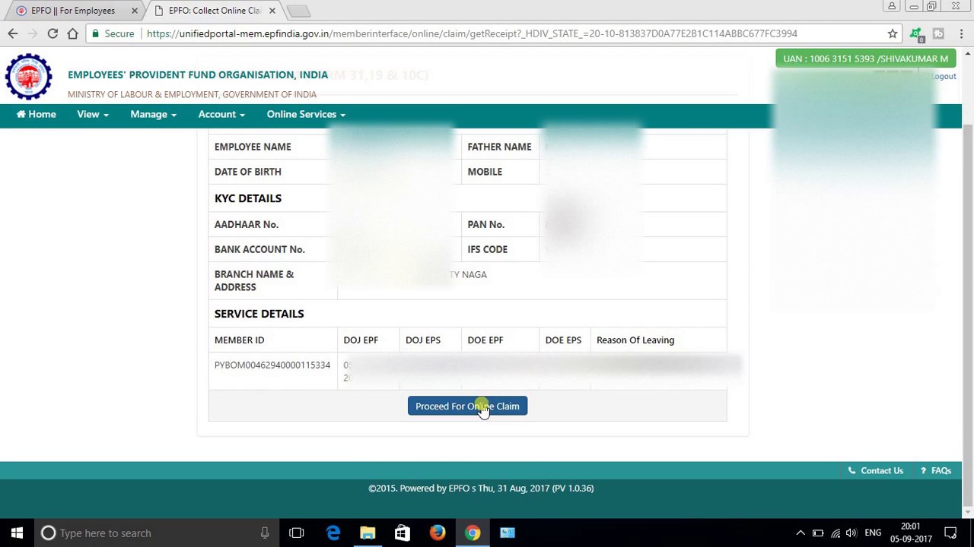Open the last pinned taskbar app

[x=508, y=533]
